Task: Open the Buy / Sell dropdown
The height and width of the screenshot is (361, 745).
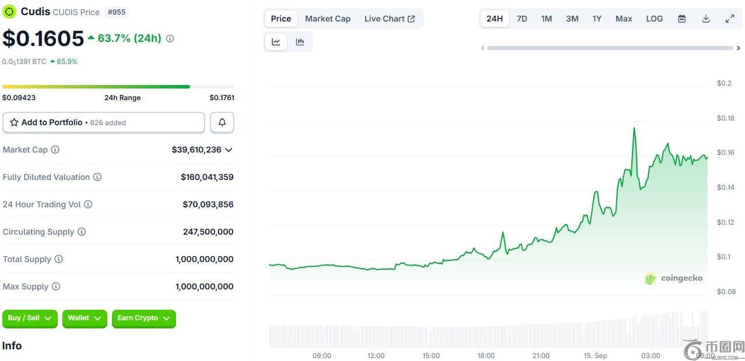Action: (x=30, y=318)
